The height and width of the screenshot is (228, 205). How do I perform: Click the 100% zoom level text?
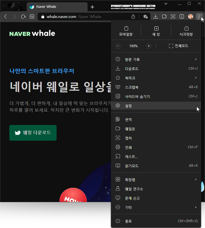[x=133, y=46]
